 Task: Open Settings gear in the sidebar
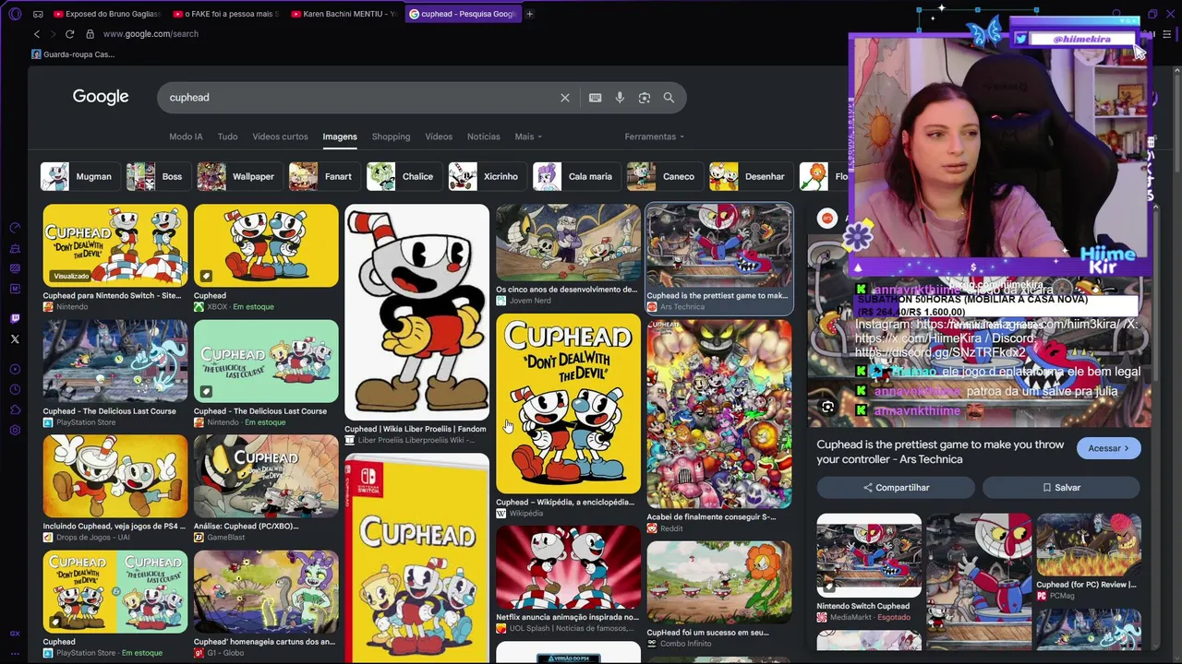click(15, 431)
